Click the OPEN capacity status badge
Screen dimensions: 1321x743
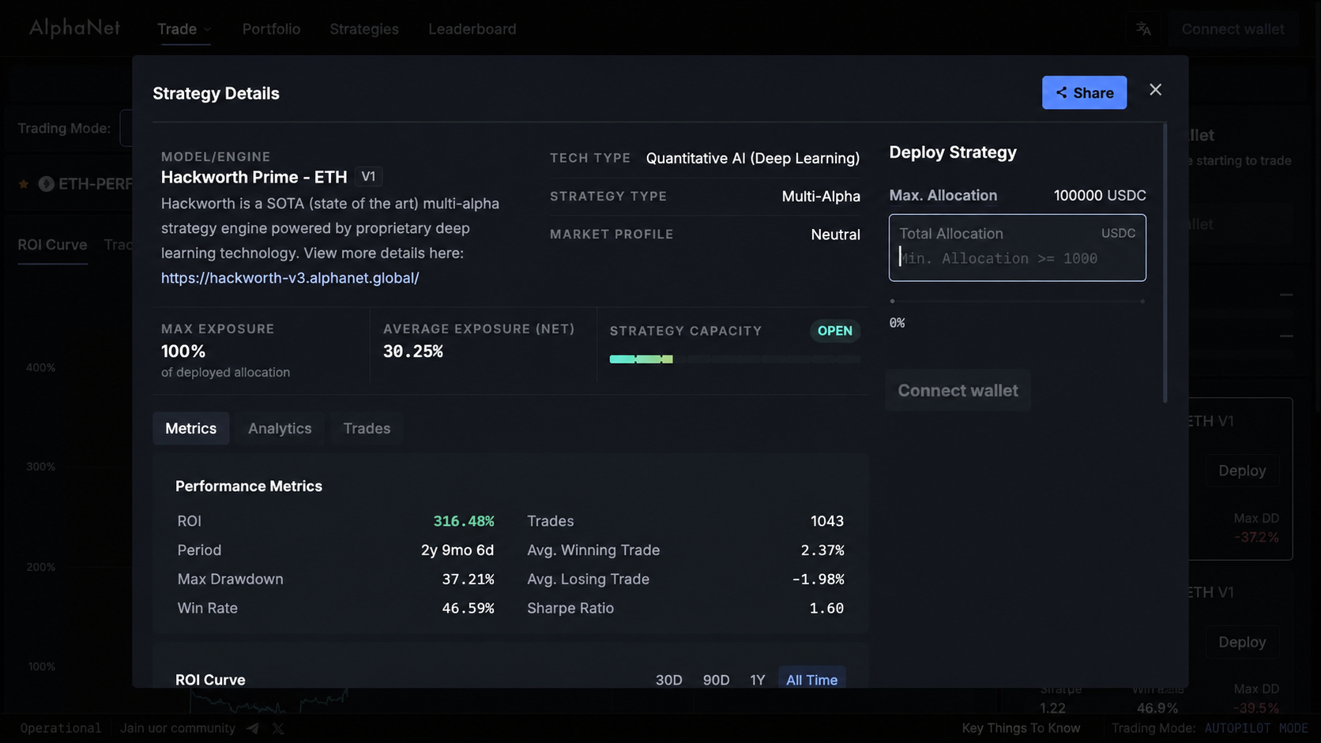(834, 331)
